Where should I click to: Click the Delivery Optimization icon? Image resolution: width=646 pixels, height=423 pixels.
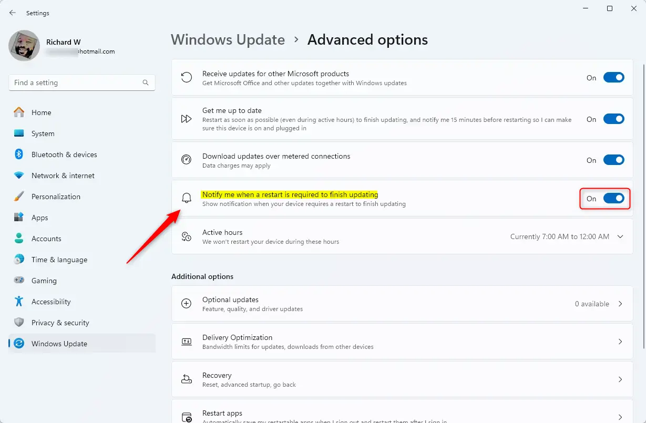click(186, 341)
